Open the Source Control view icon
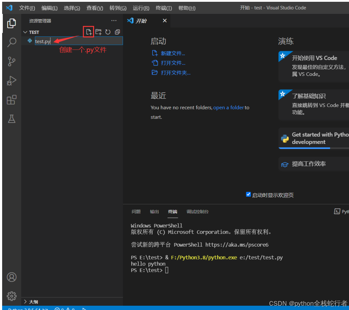349x310 pixels. pyautogui.click(x=11, y=62)
